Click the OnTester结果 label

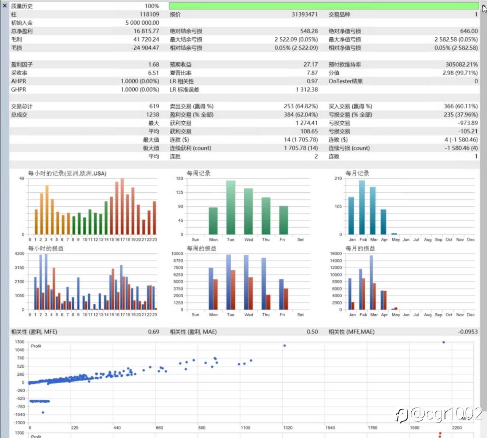[x=345, y=81]
